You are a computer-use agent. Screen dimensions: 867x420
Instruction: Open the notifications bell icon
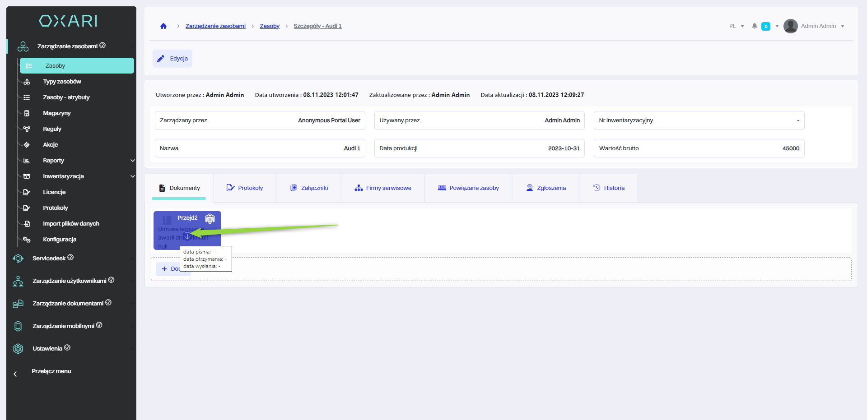click(754, 26)
